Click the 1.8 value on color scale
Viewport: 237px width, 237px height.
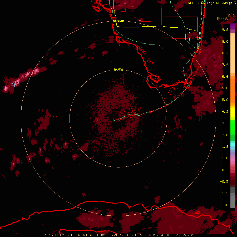coord(225,147)
